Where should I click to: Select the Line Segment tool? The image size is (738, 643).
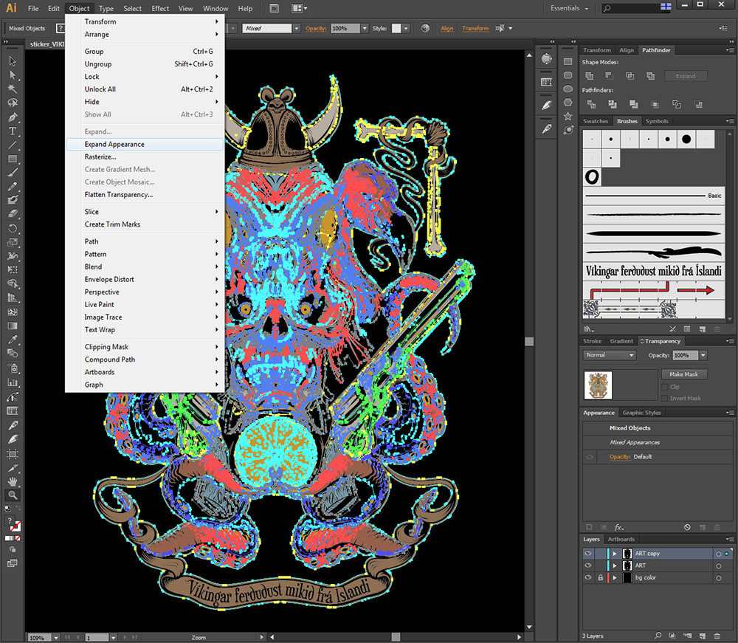click(x=13, y=145)
